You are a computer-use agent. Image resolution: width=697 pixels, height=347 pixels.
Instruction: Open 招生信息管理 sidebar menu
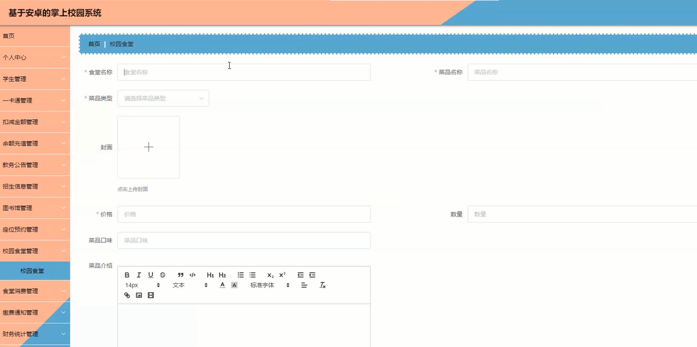coord(35,187)
